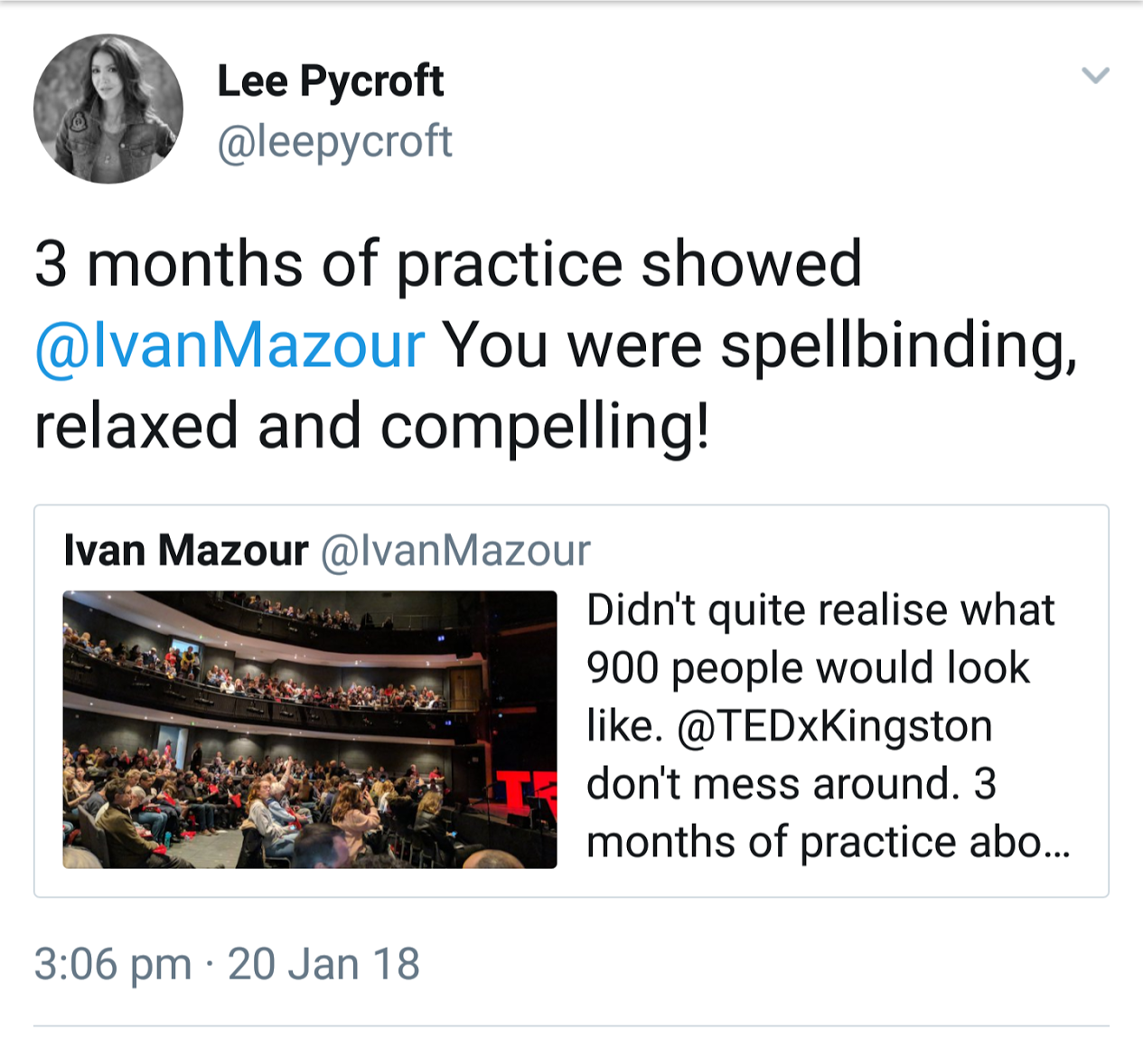Open Lee Pycroft's profile avatar photo
The height and width of the screenshot is (1039, 1143).
[108, 109]
